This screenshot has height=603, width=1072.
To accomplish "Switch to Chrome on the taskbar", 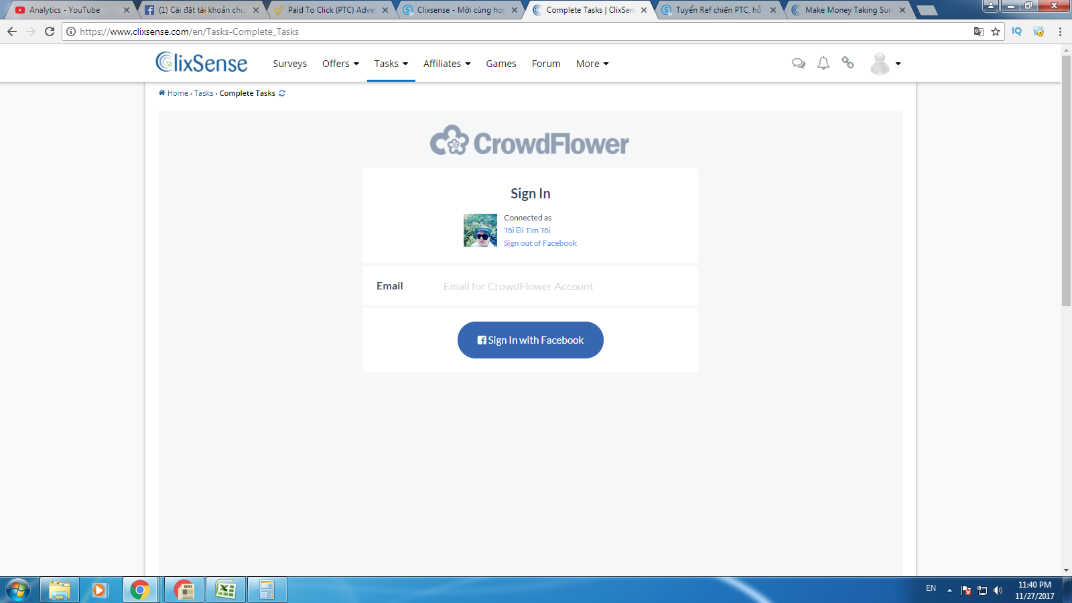I will [140, 590].
